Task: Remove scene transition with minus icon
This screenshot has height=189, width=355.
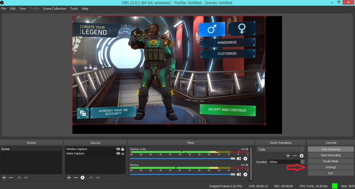Action: point(295,156)
